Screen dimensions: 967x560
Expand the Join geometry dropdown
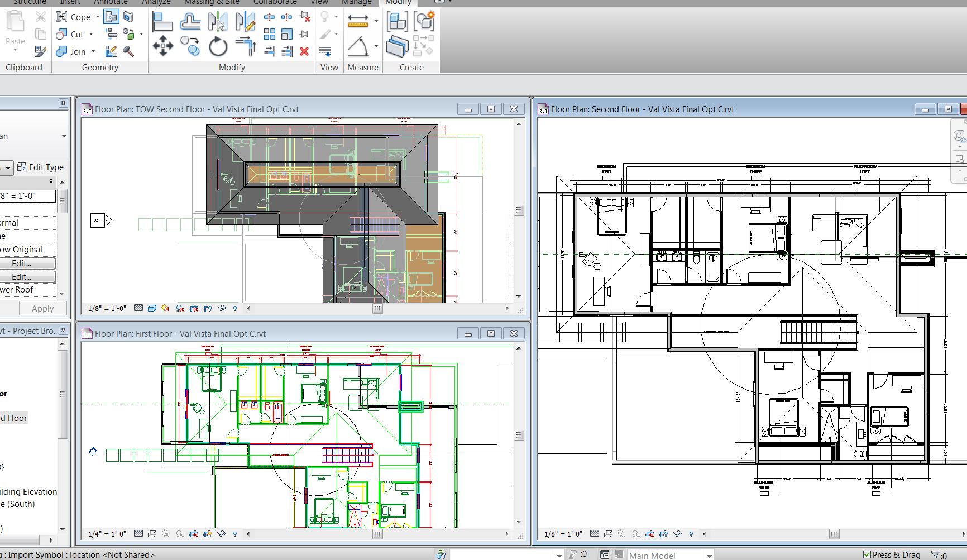pos(93,51)
